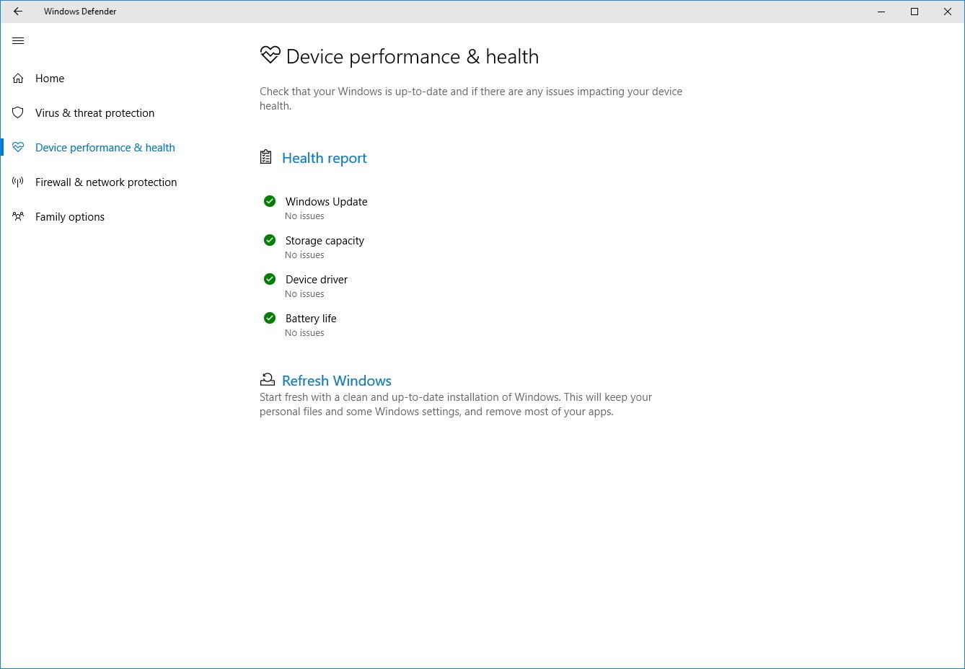The width and height of the screenshot is (965, 669).
Task: Go to Home in the sidebar
Action: click(x=50, y=78)
